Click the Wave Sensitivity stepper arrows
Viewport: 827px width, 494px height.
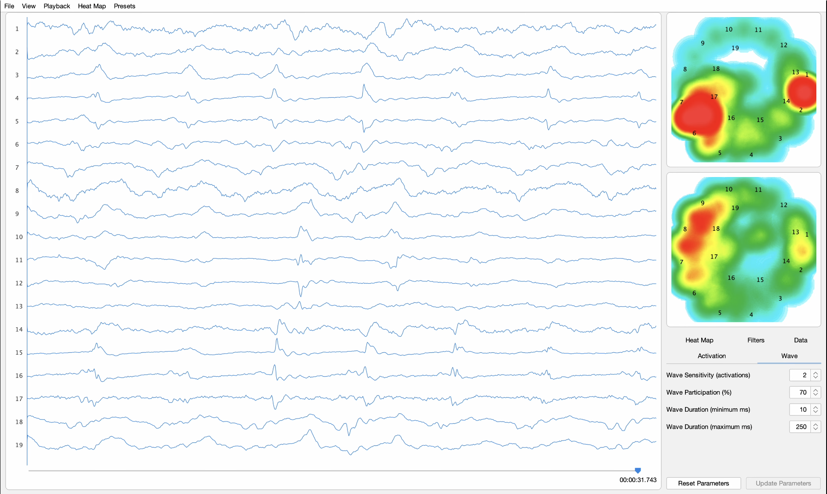pyautogui.click(x=815, y=375)
